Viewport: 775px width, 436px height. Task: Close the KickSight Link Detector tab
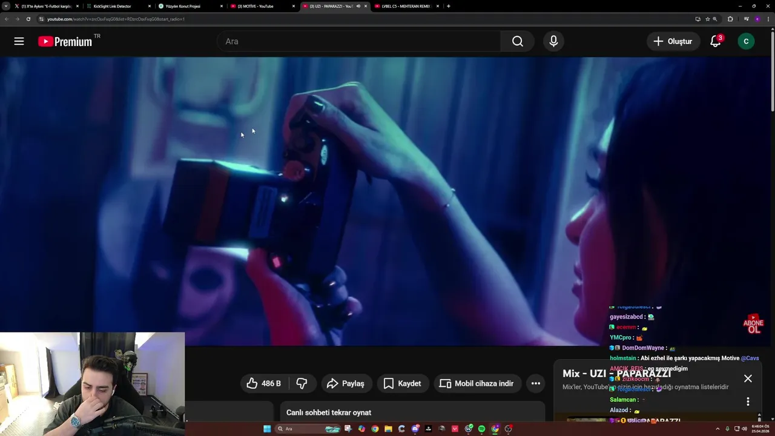click(150, 6)
